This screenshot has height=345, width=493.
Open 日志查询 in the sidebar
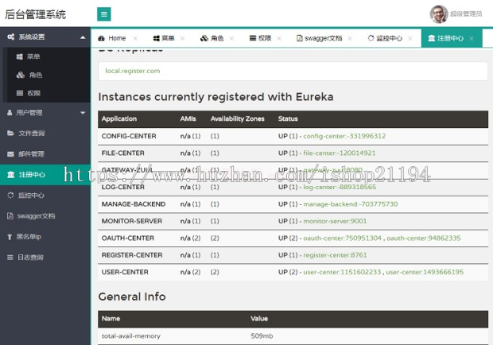[32, 258]
